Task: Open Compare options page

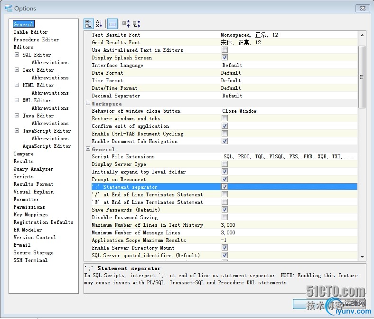Action: (23, 154)
